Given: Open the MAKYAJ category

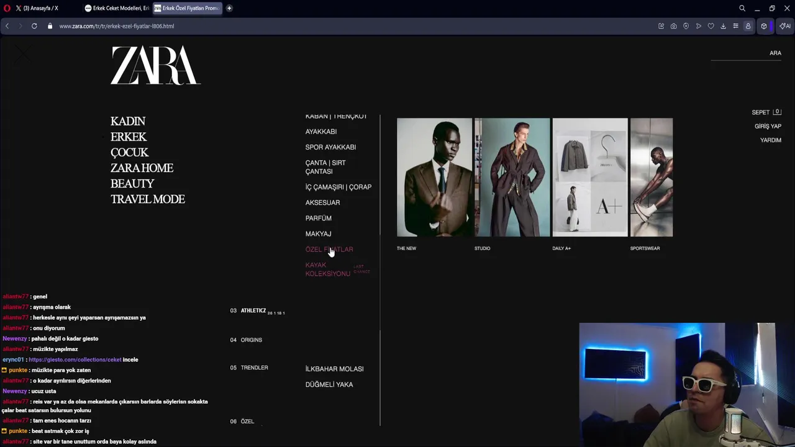Looking at the screenshot, I should click(318, 233).
